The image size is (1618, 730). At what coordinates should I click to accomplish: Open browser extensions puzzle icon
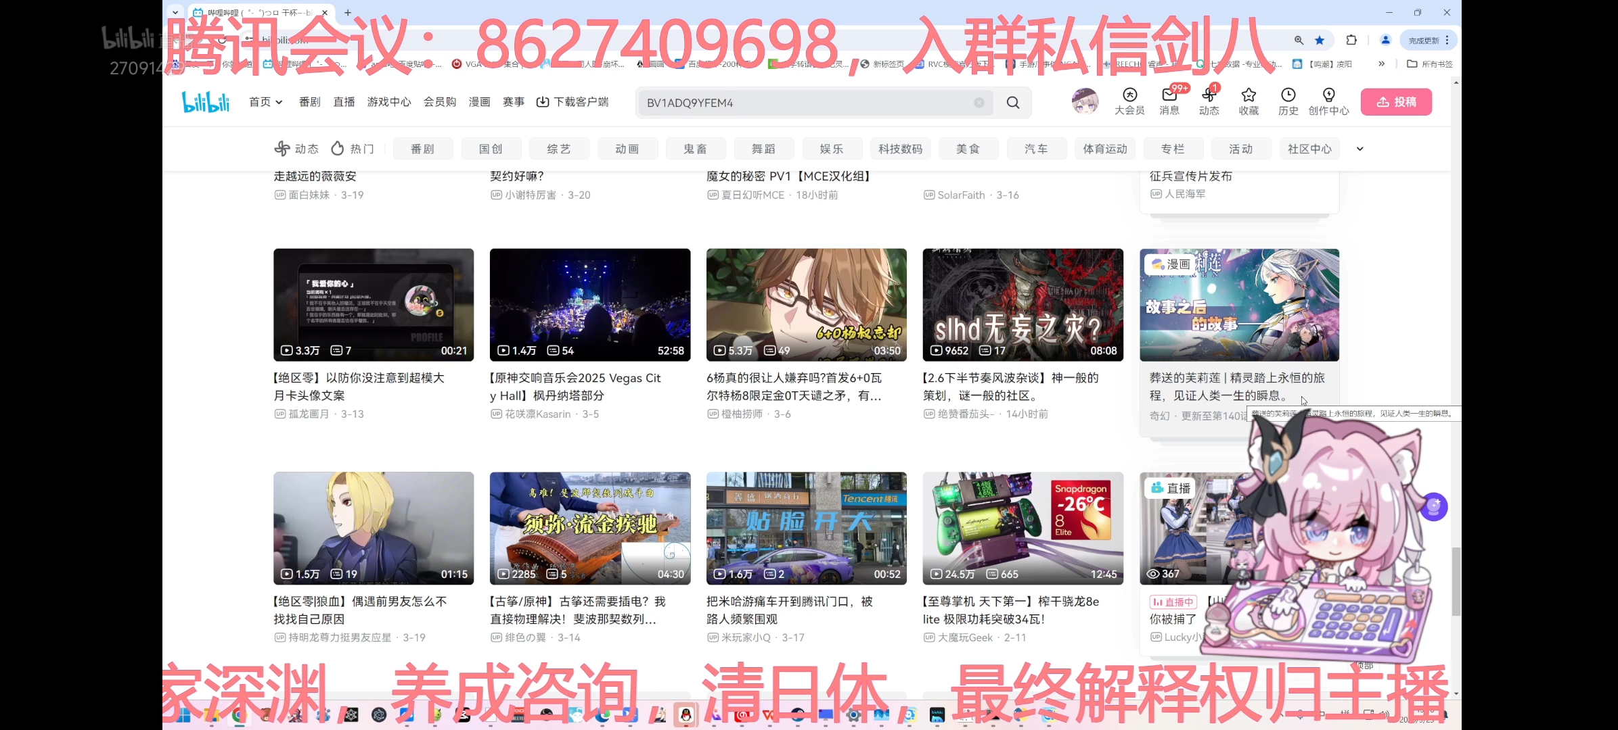point(1351,40)
